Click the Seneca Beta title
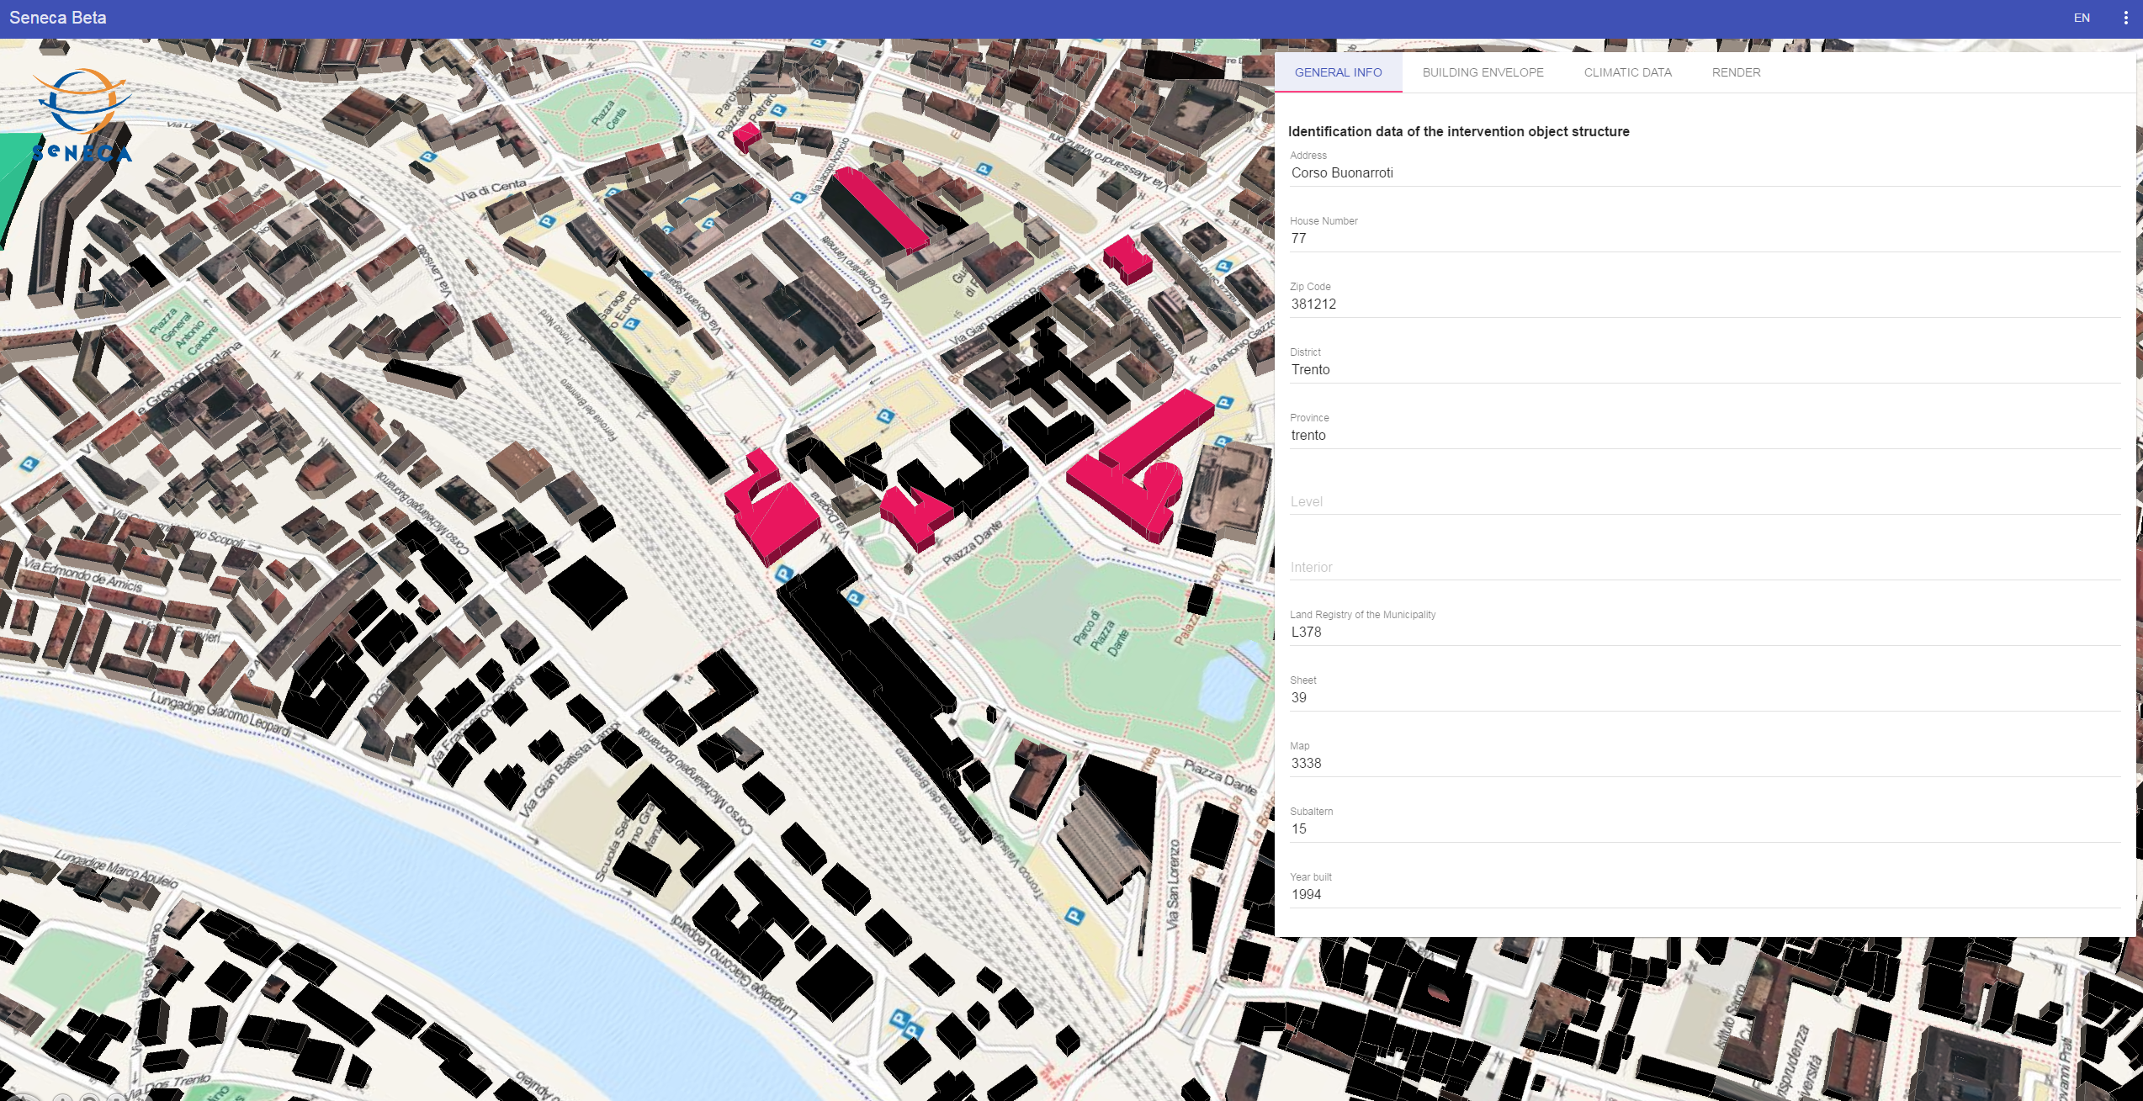The image size is (2143, 1101). (x=58, y=18)
